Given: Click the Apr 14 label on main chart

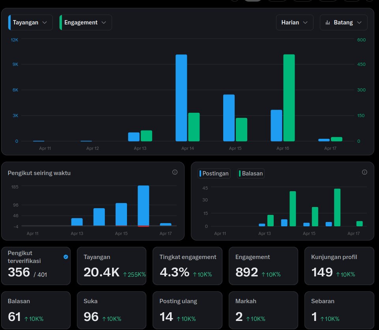Looking at the screenshot, I should pyautogui.click(x=188, y=148).
